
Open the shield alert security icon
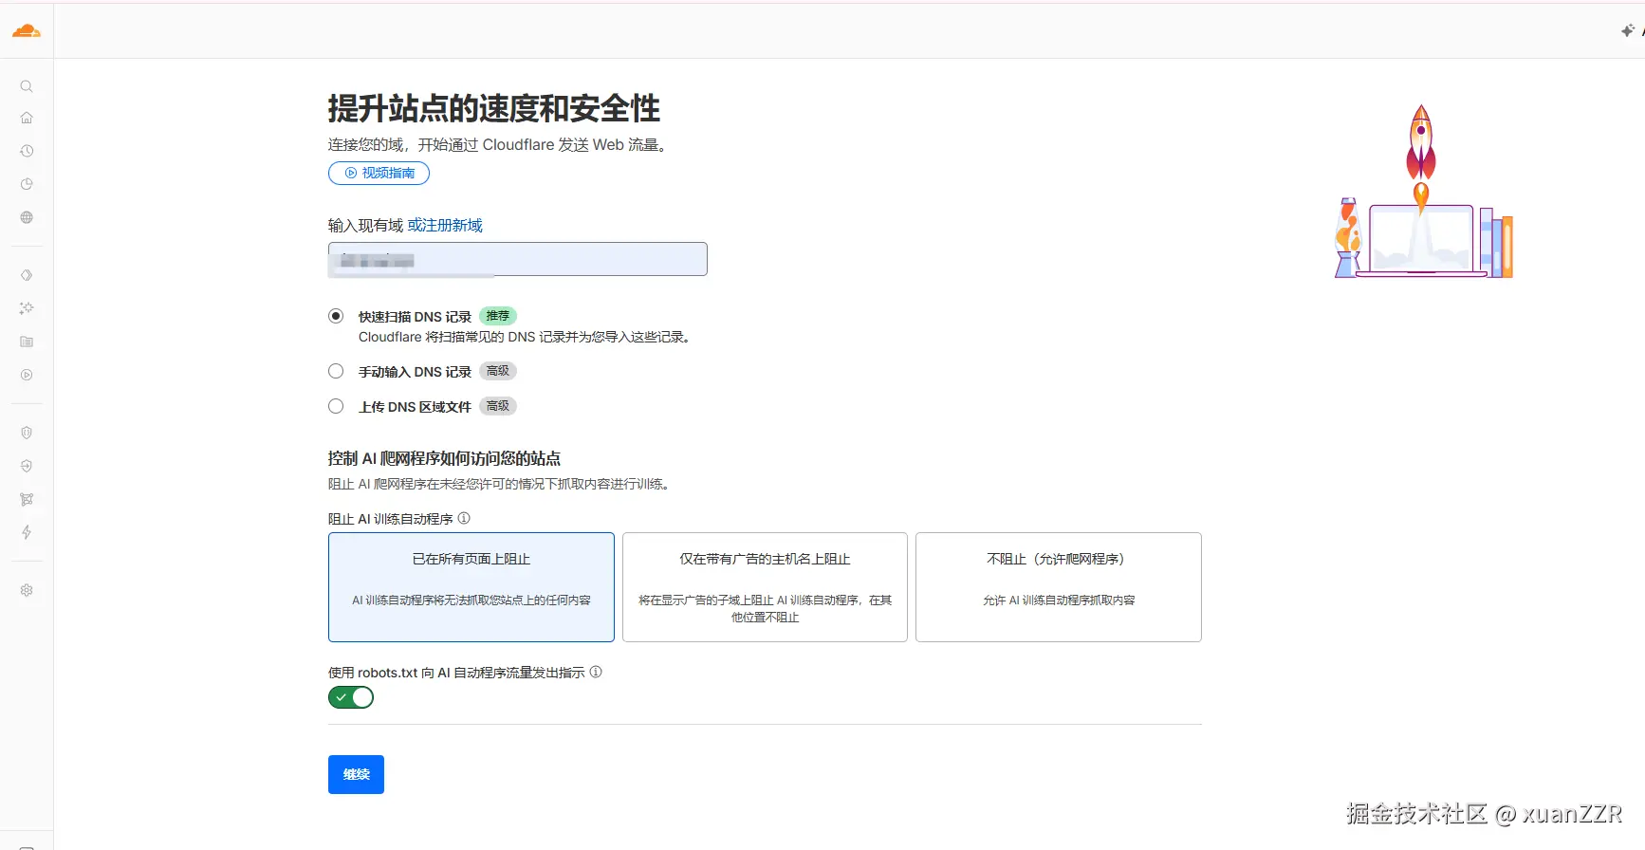click(27, 433)
